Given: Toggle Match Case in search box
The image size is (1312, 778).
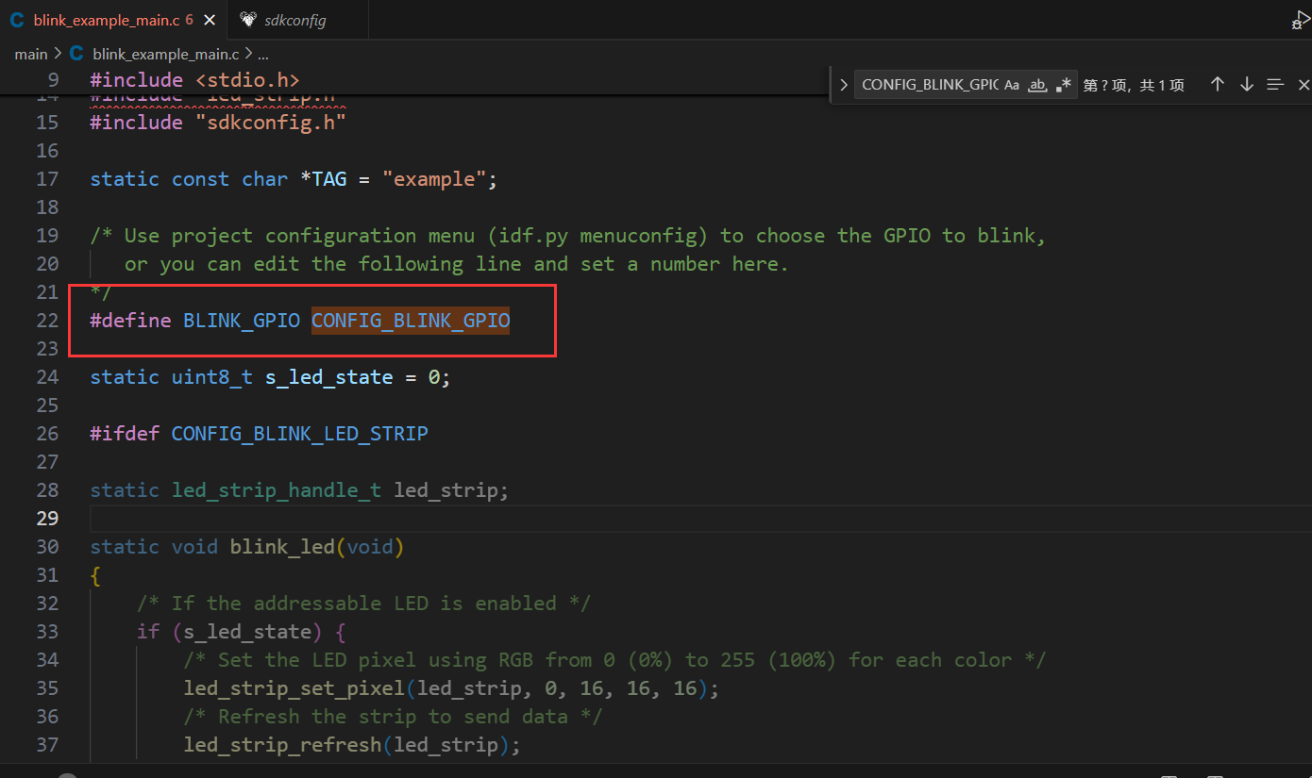Looking at the screenshot, I should point(1012,85).
